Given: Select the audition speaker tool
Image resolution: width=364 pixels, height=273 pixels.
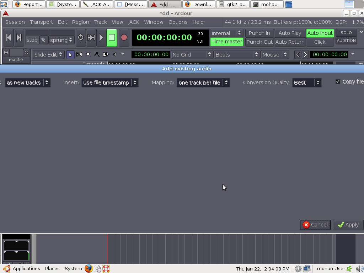Looking at the screenshot, I should point(114,54).
